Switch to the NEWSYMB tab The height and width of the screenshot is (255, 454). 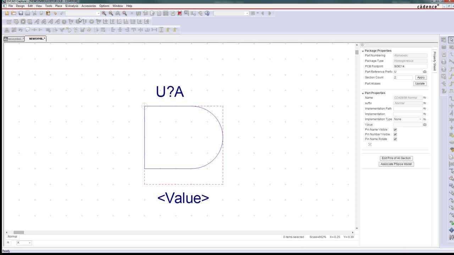tap(37, 39)
